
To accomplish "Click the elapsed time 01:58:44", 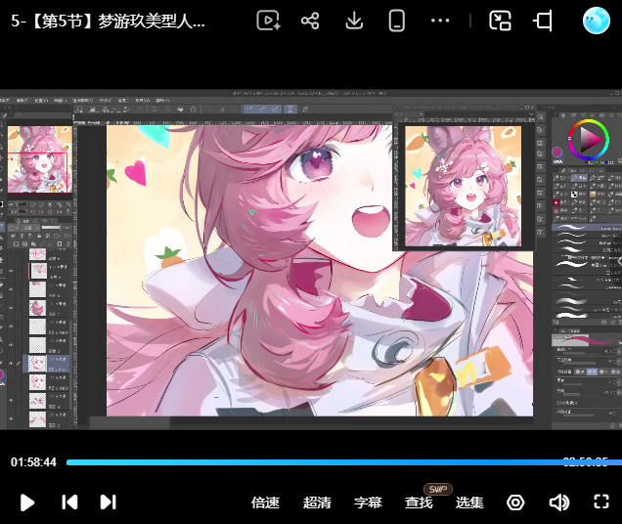I will pos(33,462).
